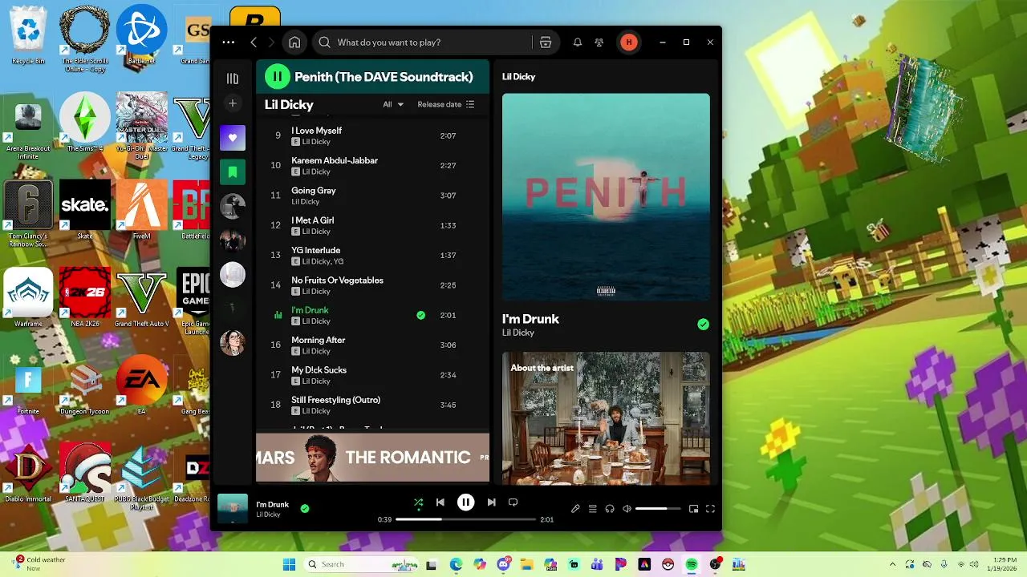Open Liked Songs heart tile in sidebar
The height and width of the screenshot is (577, 1027).
click(x=233, y=138)
